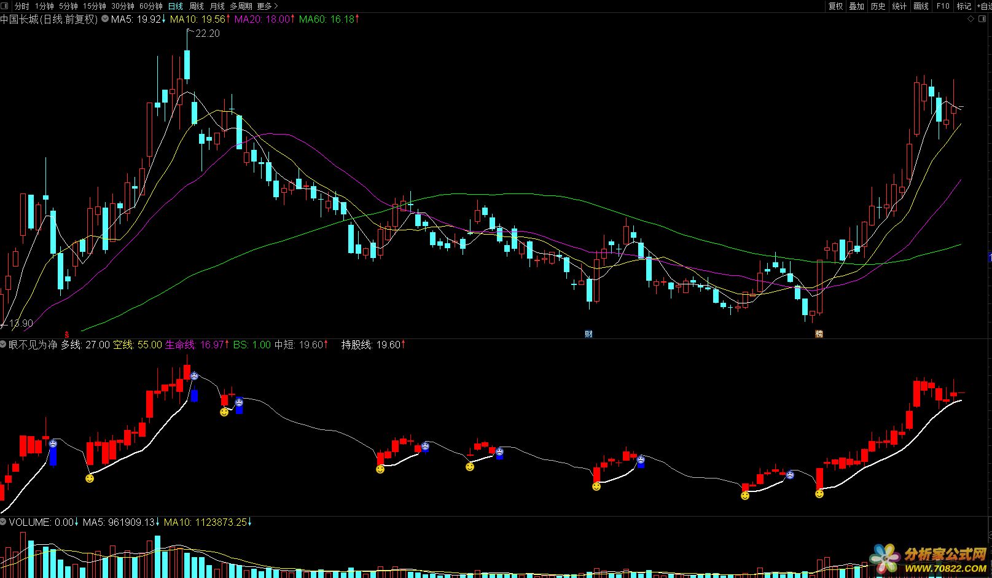Click the 眼不见为净 indicator name
Image resolution: width=992 pixels, height=578 pixels.
tap(33, 345)
